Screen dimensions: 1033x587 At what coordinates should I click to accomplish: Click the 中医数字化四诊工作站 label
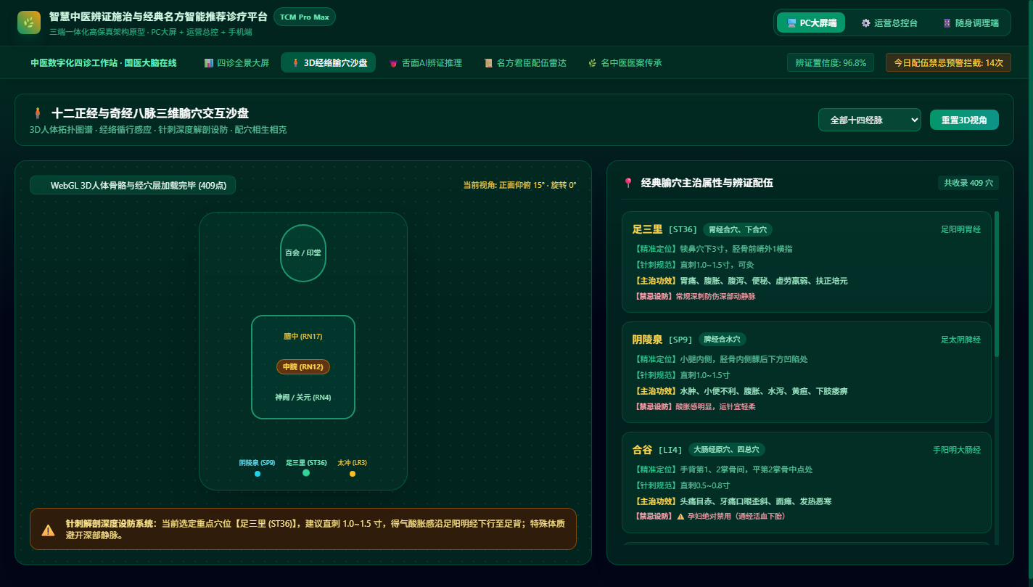pyautogui.click(x=103, y=62)
